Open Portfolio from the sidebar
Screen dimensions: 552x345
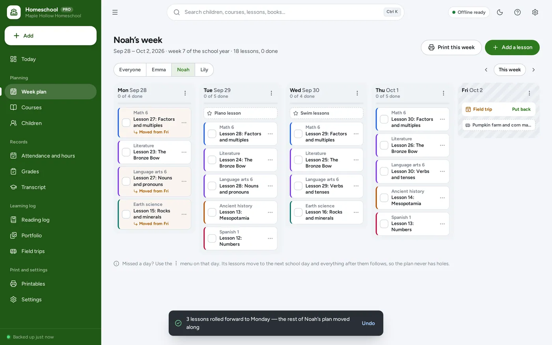50,235
